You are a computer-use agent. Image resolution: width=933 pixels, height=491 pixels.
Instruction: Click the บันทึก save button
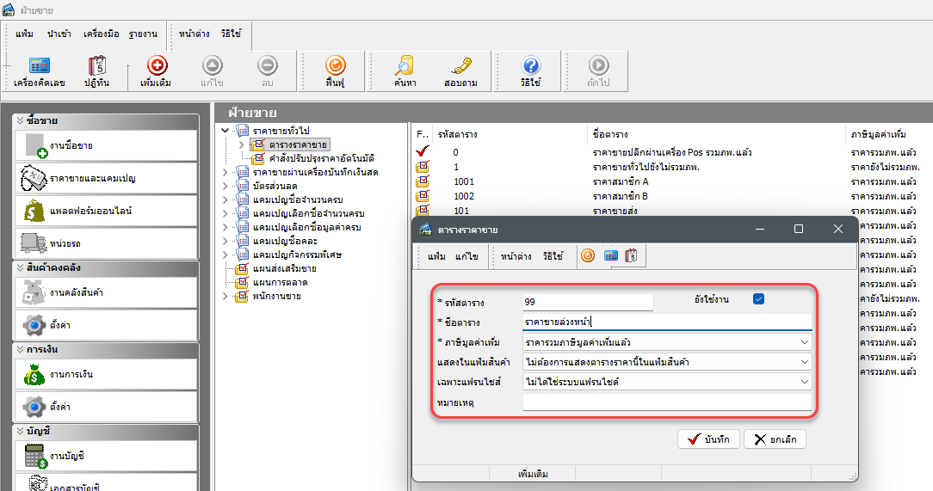pyautogui.click(x=708, y=439)
